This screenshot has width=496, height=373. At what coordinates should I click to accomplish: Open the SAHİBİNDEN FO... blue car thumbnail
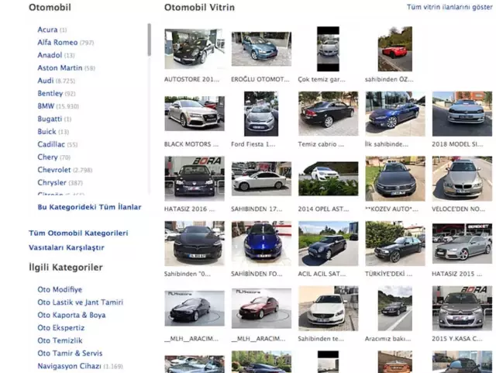click(x=261, y=243)
